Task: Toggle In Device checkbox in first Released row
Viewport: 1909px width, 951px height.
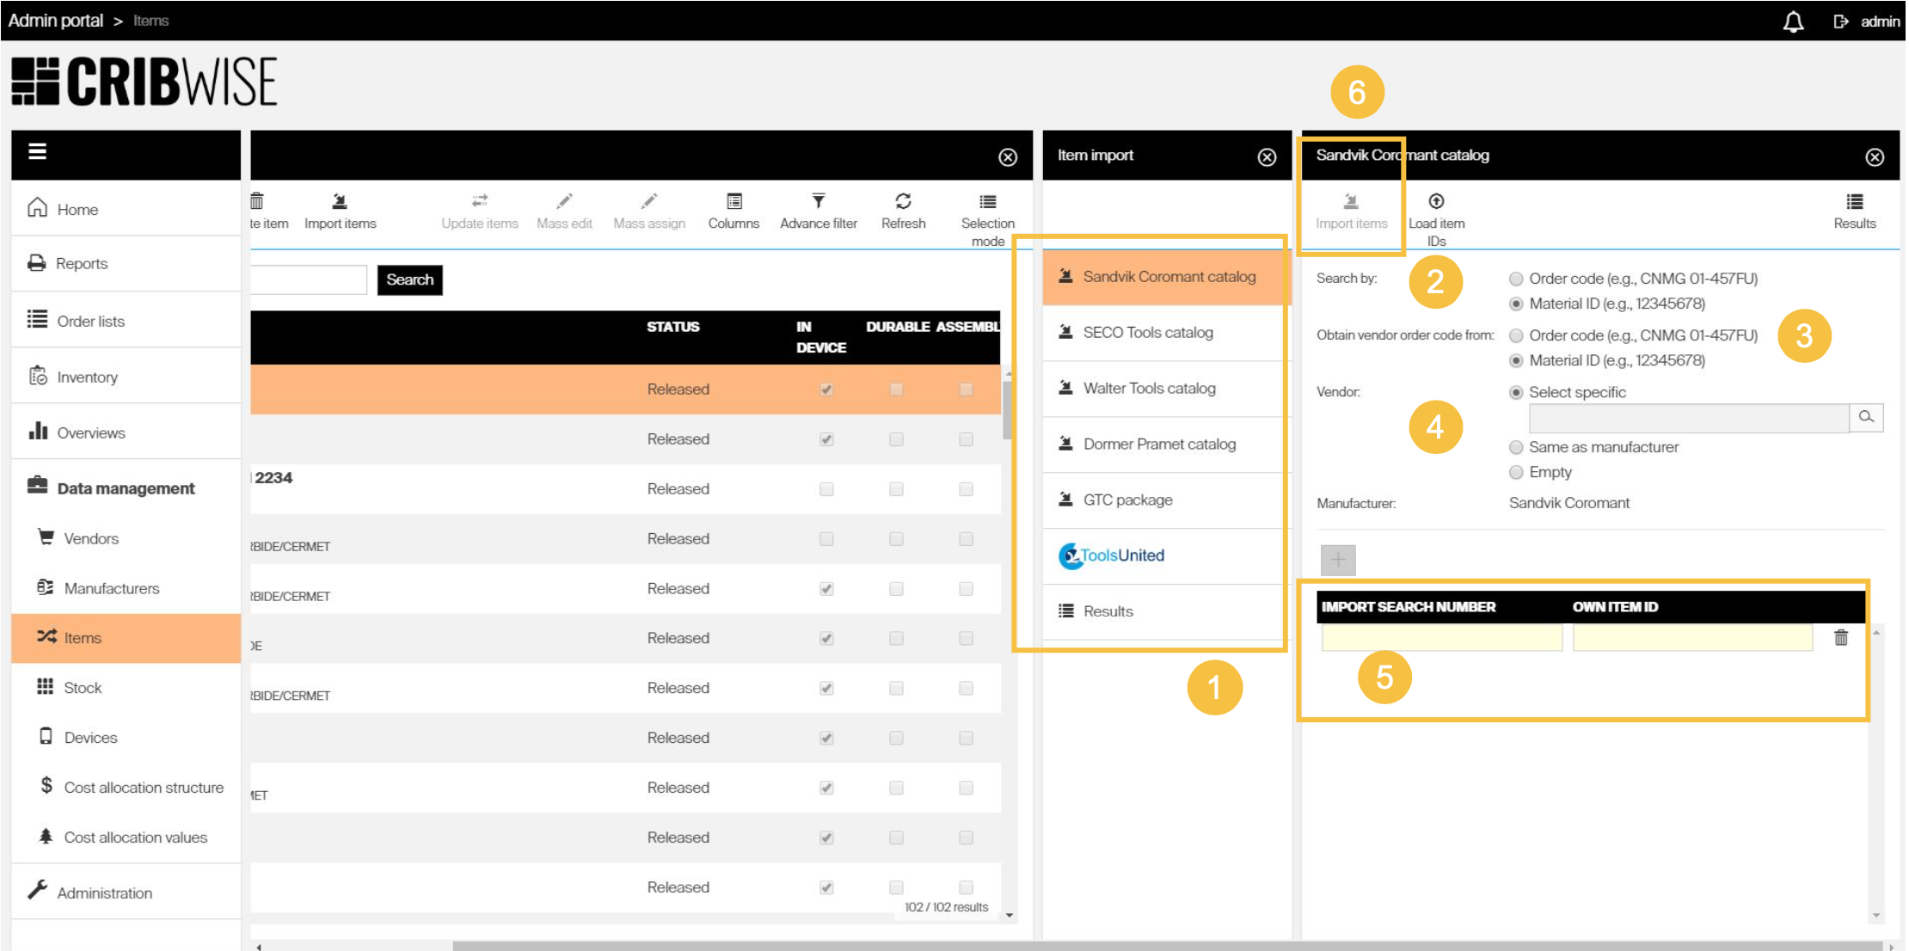Action: tap(826, 390)
